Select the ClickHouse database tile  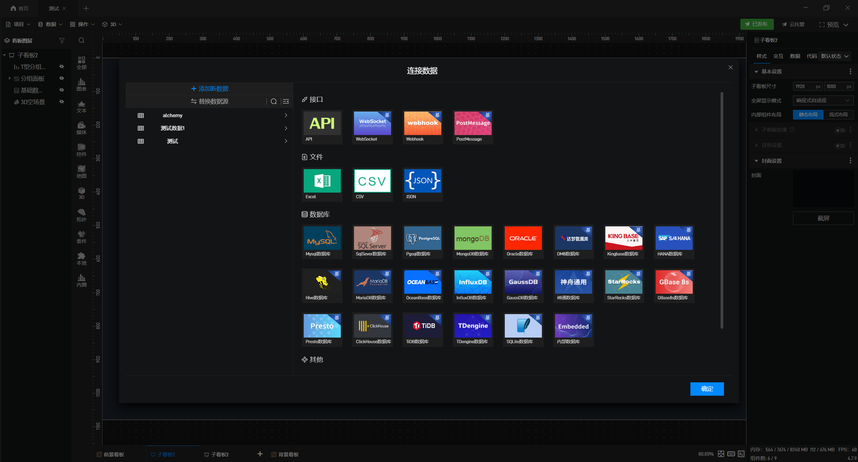(x=372, y=329)
